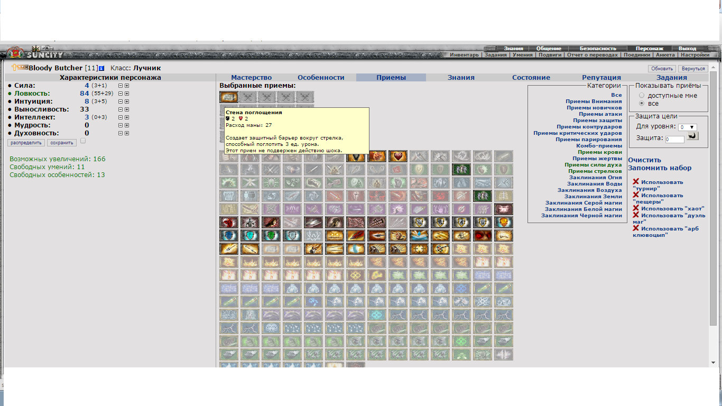The width and height of the screenshot is (722, 406).
Task: Open the "Для уровня" dropdown
Action: click(x=688, y=127)
